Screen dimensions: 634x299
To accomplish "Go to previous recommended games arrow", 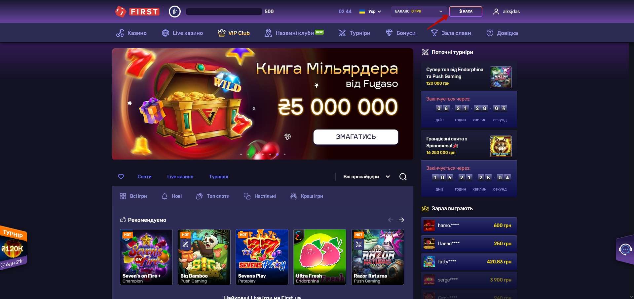I will point(391,220).
